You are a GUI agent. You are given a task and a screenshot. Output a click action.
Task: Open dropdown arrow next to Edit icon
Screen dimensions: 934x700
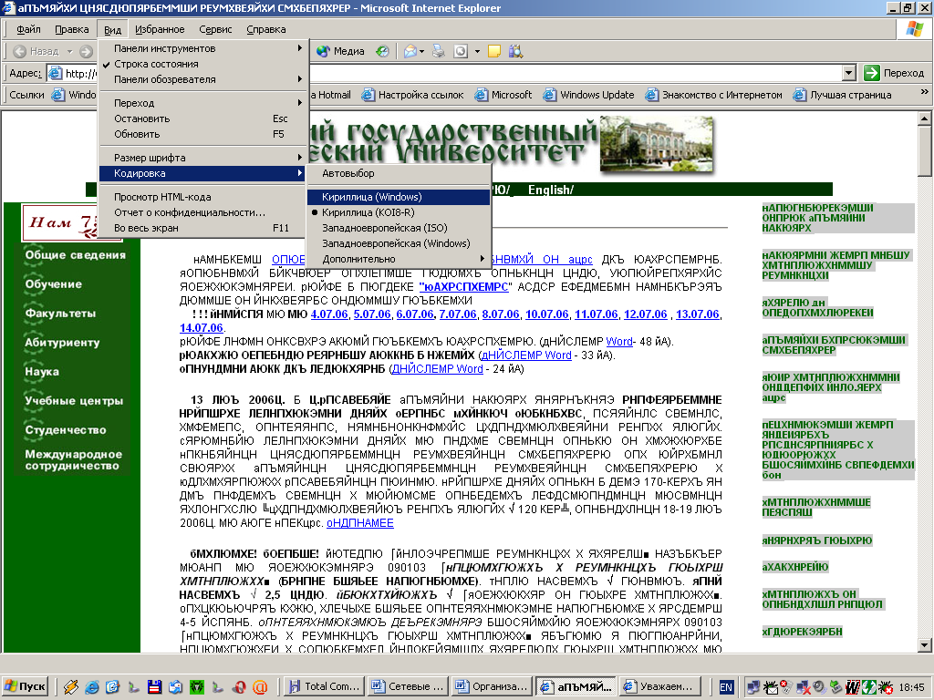(477, 51)
